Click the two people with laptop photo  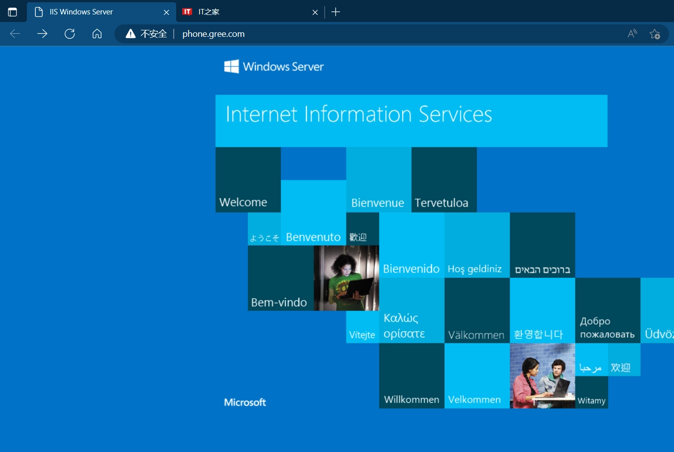pos(542,376)
